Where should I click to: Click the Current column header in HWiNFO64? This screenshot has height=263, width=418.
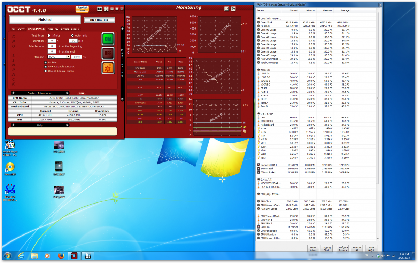(294, 11)
